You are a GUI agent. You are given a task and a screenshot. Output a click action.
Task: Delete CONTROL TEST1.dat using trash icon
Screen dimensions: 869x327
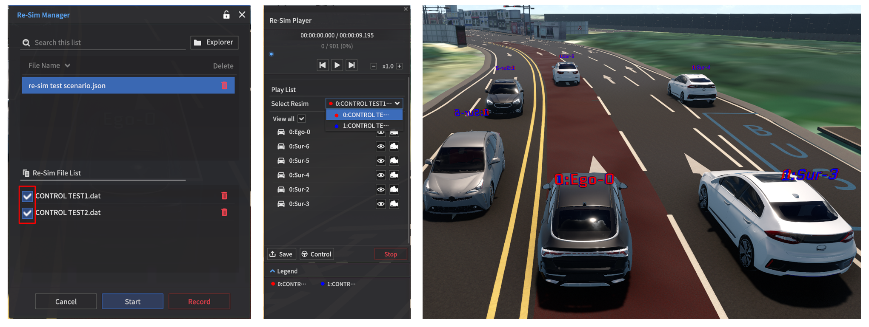click(x=224, y=196)
